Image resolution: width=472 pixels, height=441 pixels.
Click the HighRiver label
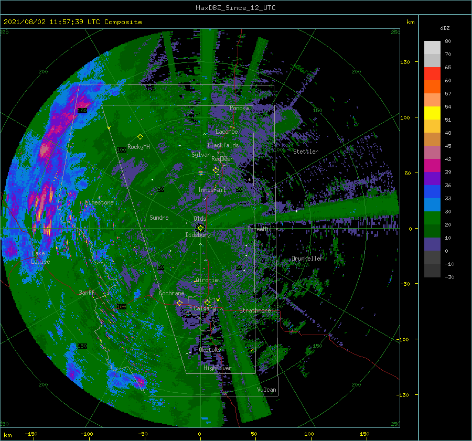point(217,368)
